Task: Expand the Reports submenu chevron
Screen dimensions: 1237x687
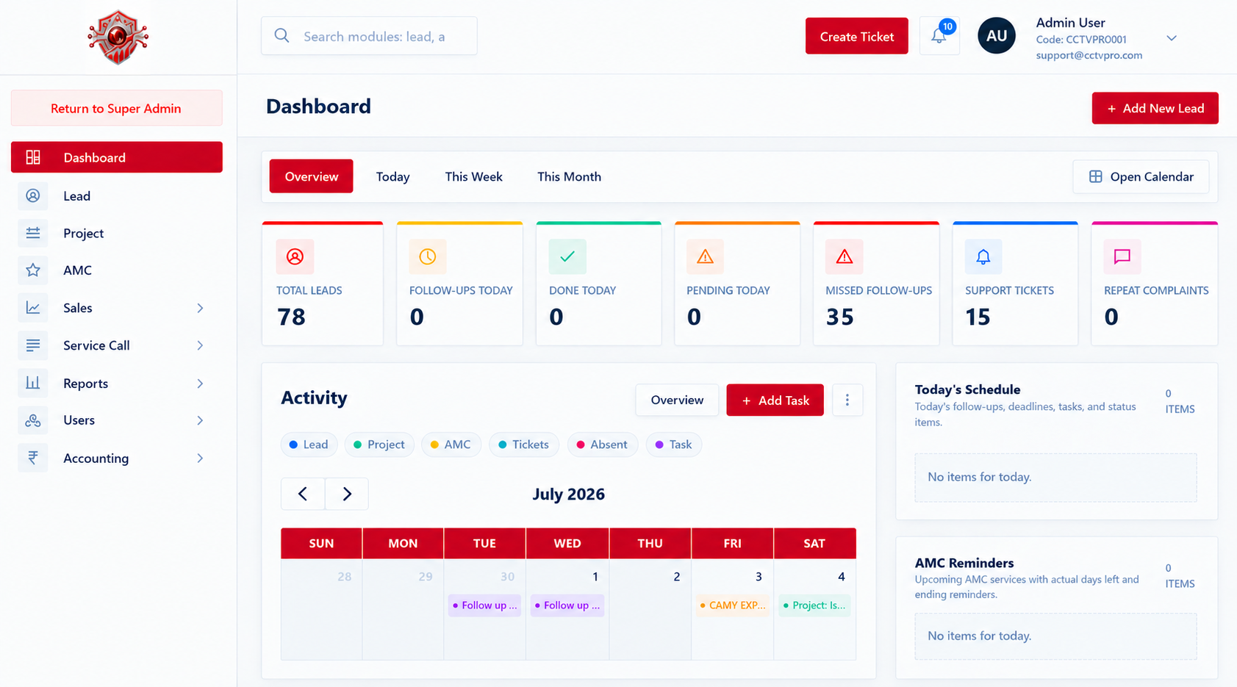Action: tap(200, 384)
